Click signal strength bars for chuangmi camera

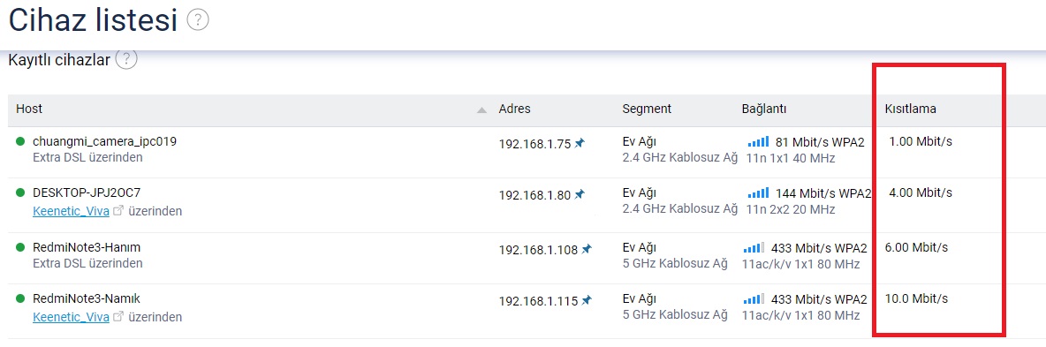[758, 141]
